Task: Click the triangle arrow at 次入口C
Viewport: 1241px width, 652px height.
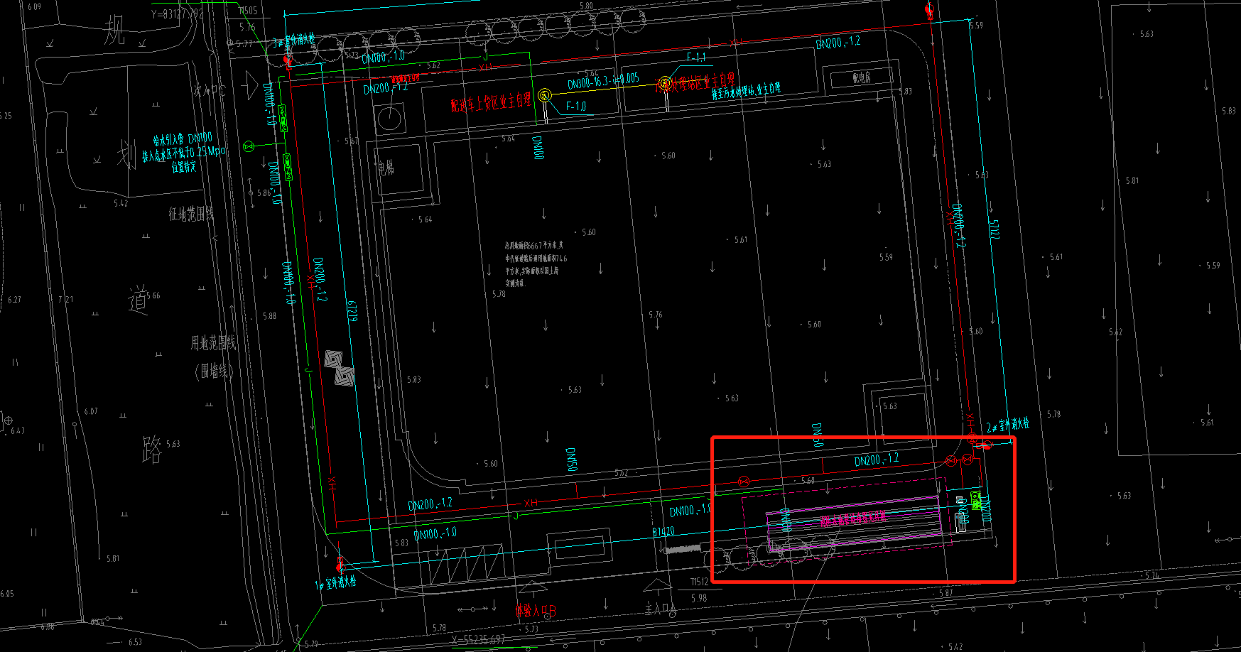Action: (x=249, y=86)
